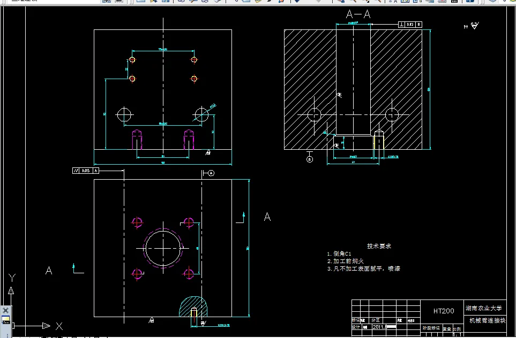Select the 湖南农业大学 title block text

[484, 308]
